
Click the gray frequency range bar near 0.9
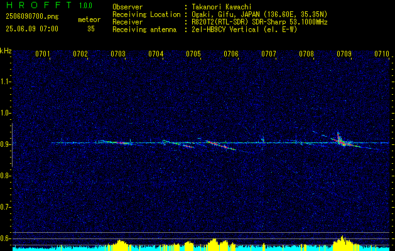12,145
